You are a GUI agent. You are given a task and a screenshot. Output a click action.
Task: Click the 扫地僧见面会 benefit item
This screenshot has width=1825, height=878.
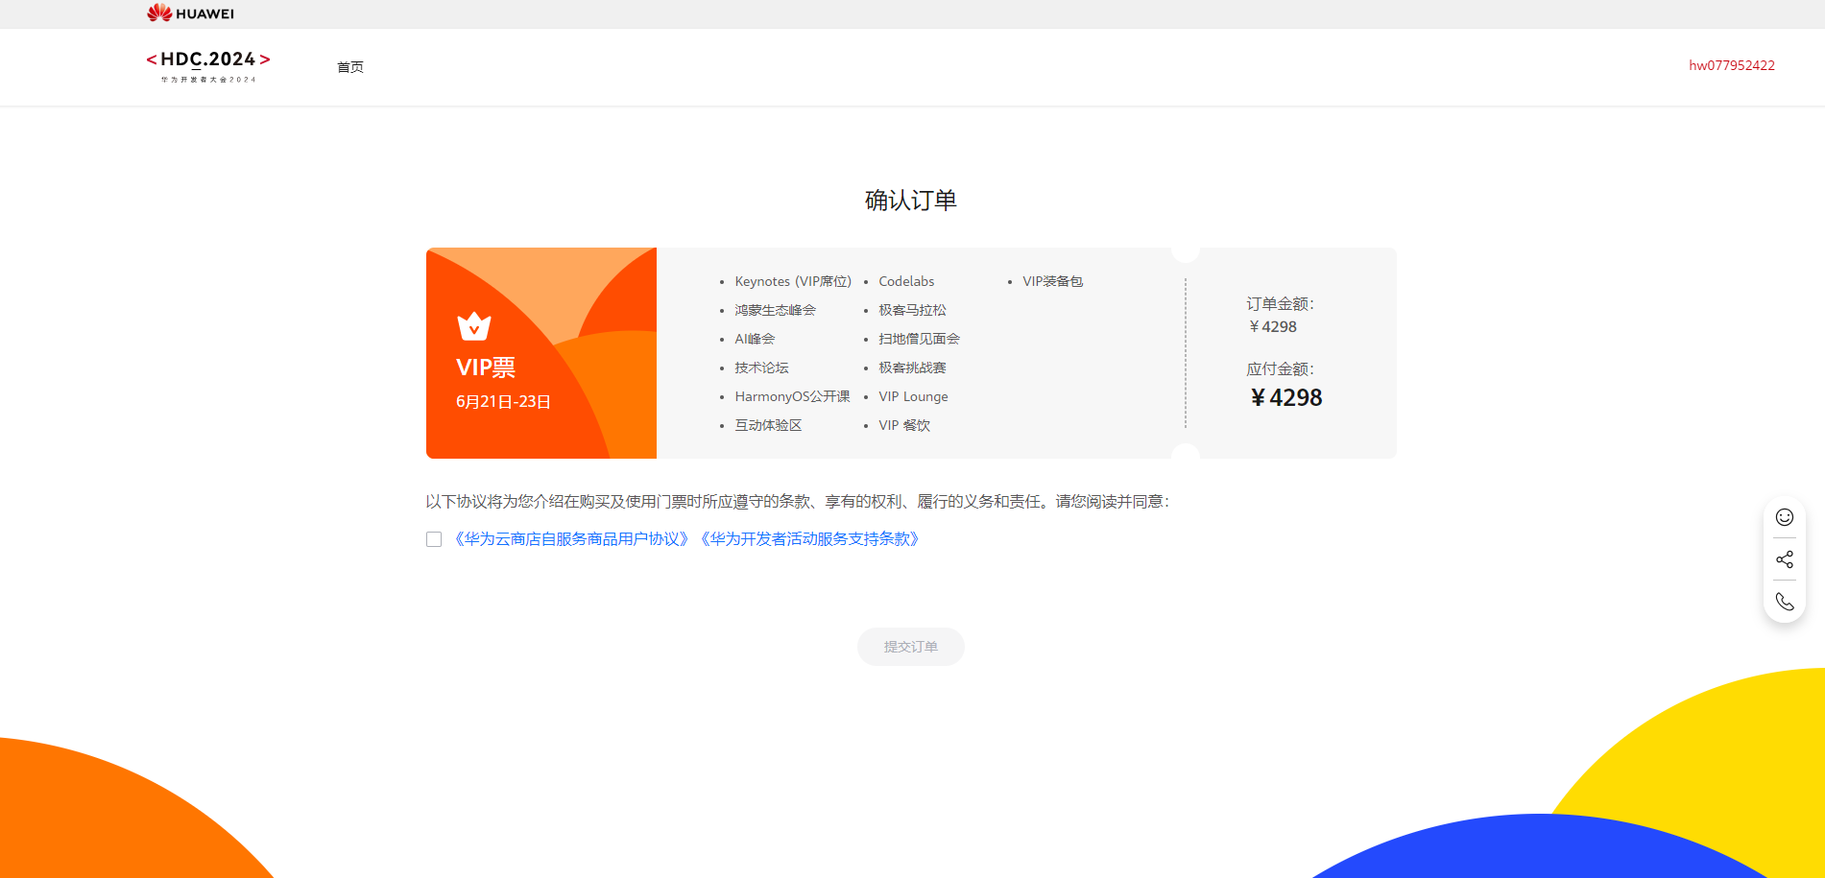point(920,339)
